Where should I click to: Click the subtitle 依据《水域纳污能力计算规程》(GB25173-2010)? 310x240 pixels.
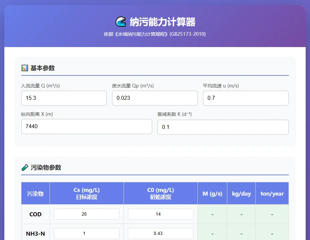155,34
